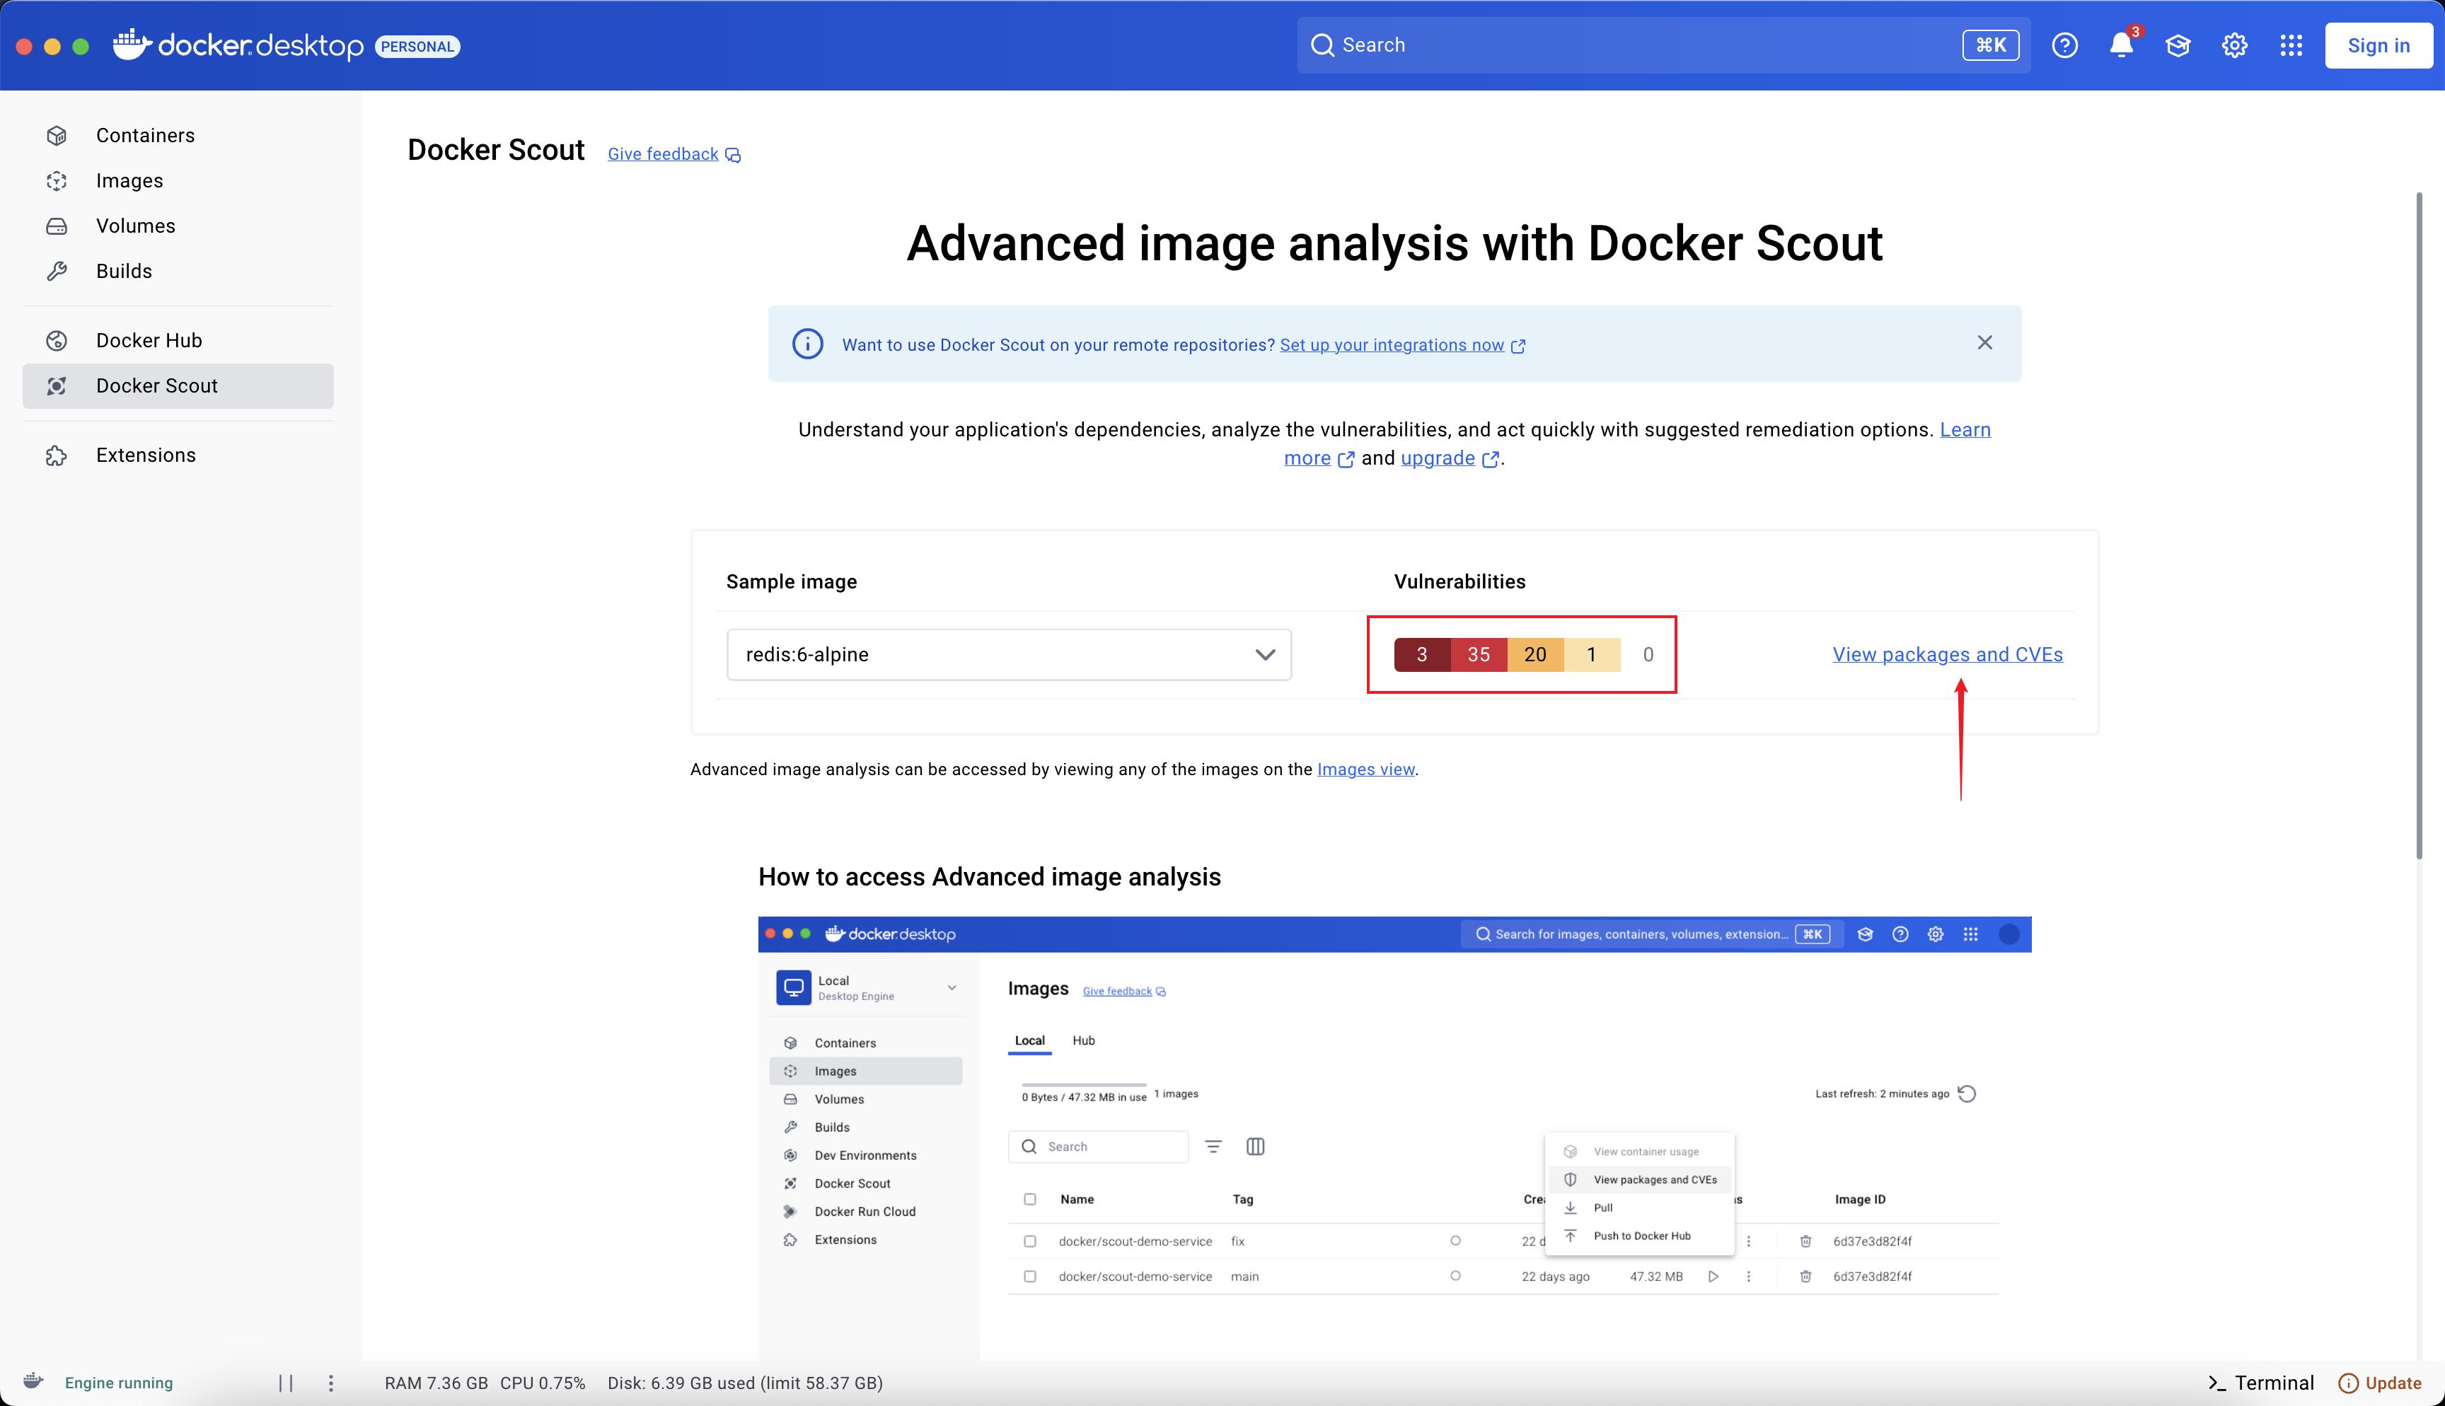Click the Docker Hub sidebar icon

[57, 341]
